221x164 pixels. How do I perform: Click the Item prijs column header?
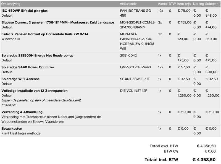(x=184, y=4)
